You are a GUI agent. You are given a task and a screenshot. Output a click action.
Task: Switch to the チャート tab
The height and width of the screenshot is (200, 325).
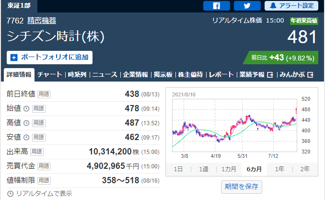coord(49,74)
